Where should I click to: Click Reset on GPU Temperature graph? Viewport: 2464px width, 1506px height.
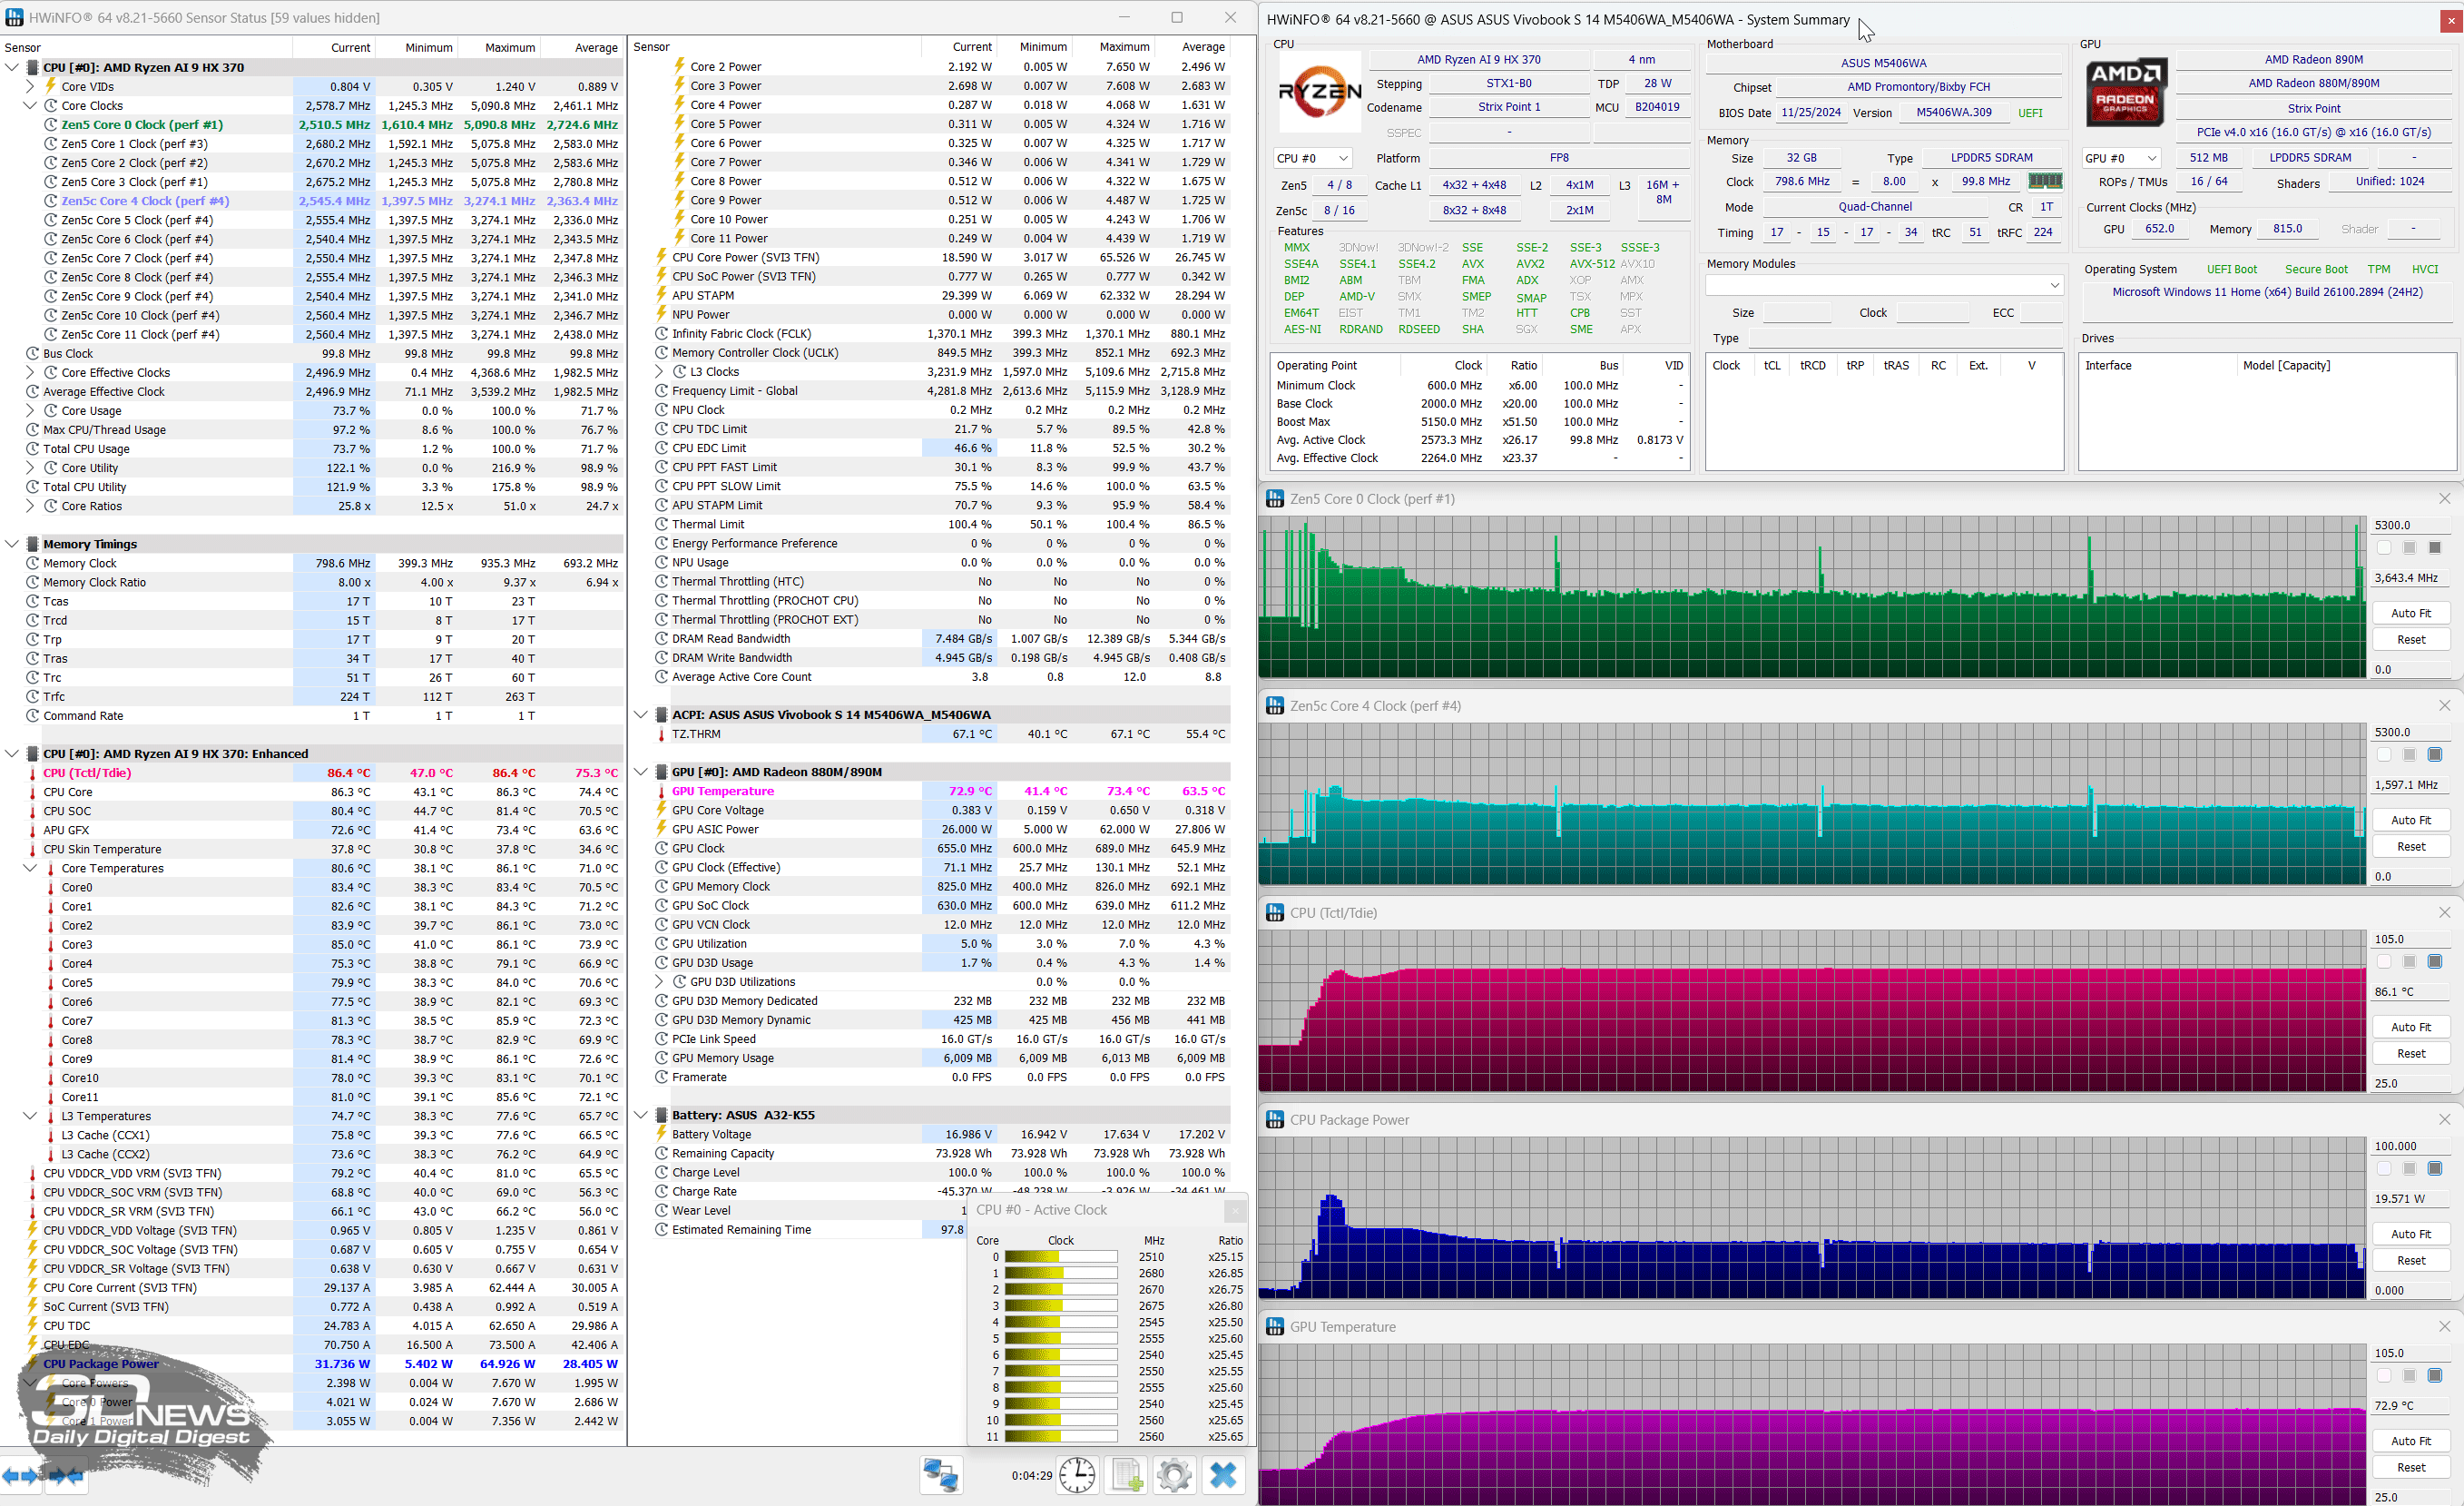[2410, 1468]
